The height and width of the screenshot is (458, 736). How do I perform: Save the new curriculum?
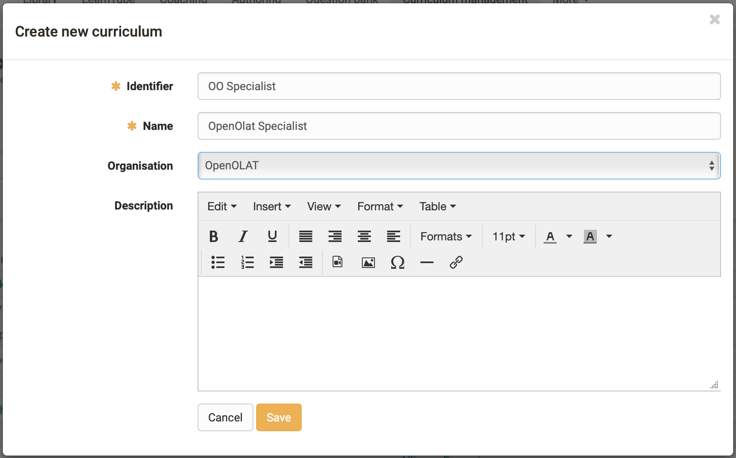pos(279,417)
